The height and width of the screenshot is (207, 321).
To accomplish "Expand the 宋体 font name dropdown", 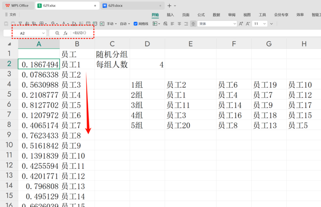I will (x=235, y=24).
